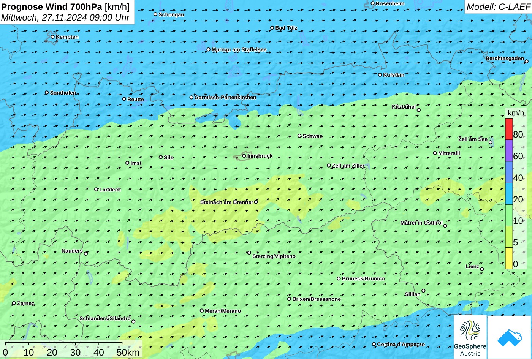Image resolution: width=532 pixels, height=359 pixels.
Task: Click the Mittersill location marker
Action: pyautogui.click(x=435, y=153)
